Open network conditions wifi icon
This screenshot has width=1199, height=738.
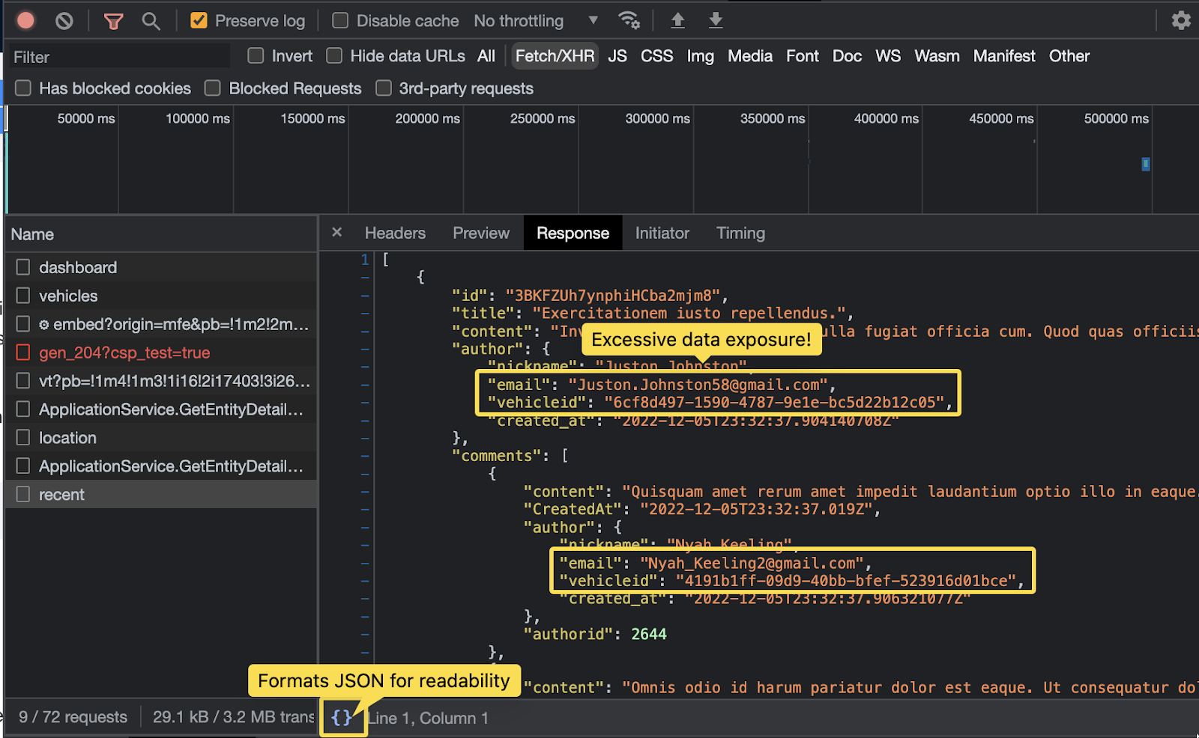pyautogui.click(x=629, y=20)
